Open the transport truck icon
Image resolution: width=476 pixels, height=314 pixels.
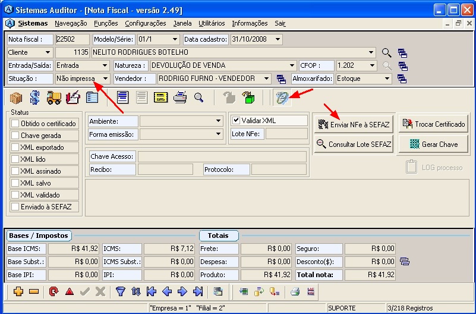(x=54, y=98)
